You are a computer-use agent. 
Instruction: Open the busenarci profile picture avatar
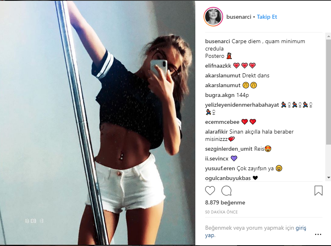tap(213, 17)
